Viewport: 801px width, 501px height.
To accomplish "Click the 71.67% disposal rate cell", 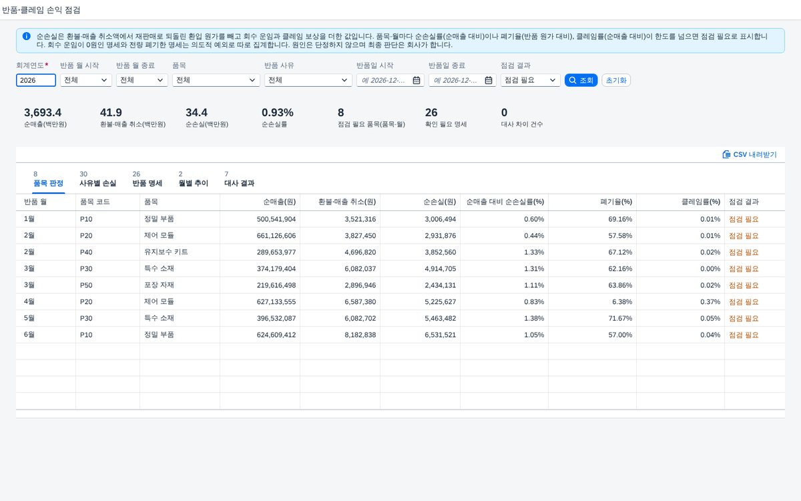I will (621, 318).
